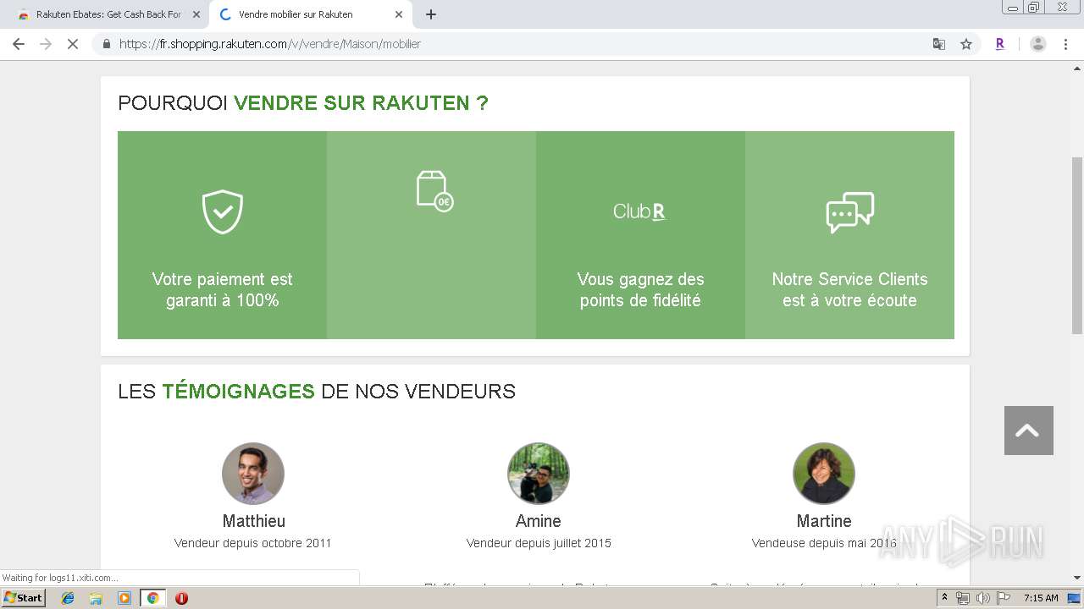Open the Chrome profile avatar
The height and width of the screenshot is (609, 1084).
[1038, 44]
